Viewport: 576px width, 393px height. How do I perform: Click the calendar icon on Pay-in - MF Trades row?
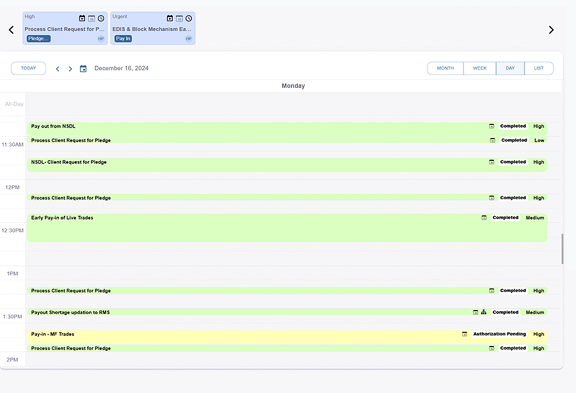click(x=464, y=334)
